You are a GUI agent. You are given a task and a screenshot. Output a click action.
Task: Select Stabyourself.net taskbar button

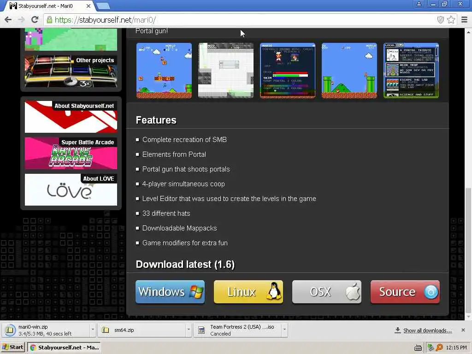[64, 348]
